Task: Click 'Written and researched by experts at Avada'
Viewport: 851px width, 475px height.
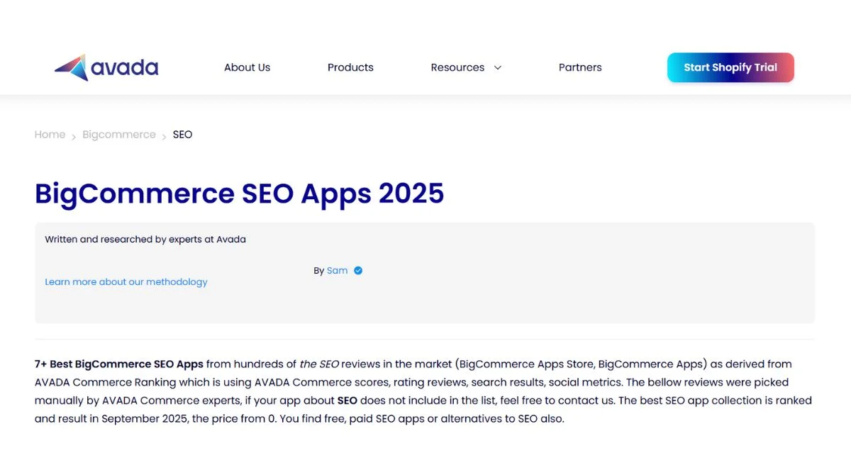Action: [x=145, y=239]
